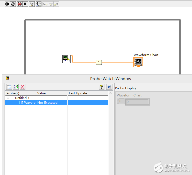
Task: Select the signal simulation VI node
Action: [x=67, y=59]
